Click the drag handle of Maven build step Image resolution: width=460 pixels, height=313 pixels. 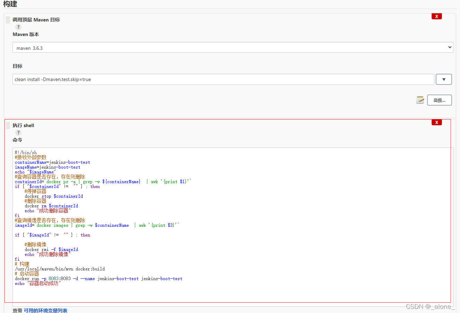click(8, 20)
